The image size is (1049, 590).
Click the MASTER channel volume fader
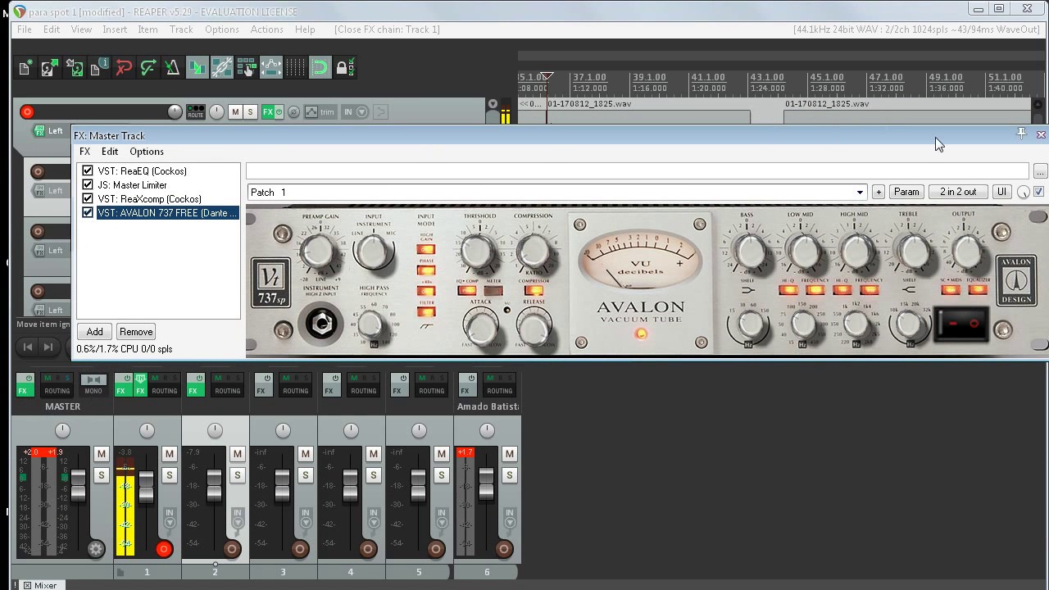(79, 485)
